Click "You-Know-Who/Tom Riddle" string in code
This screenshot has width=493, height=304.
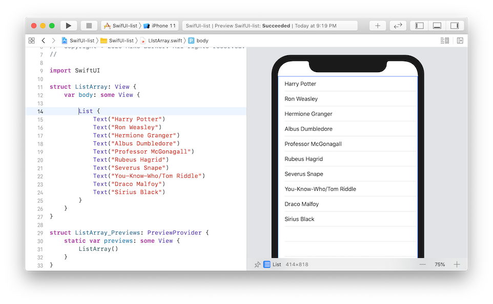156,176
